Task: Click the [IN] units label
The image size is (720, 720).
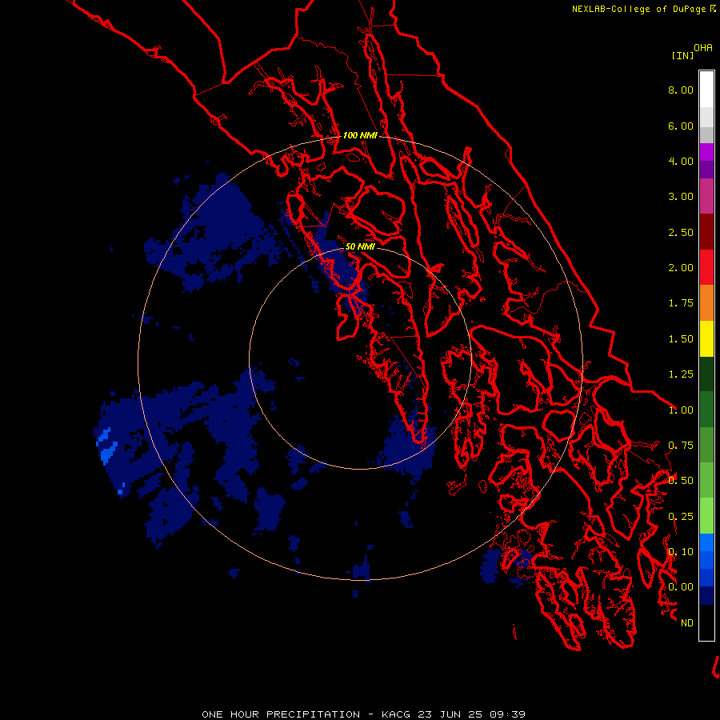Action: 682,55
